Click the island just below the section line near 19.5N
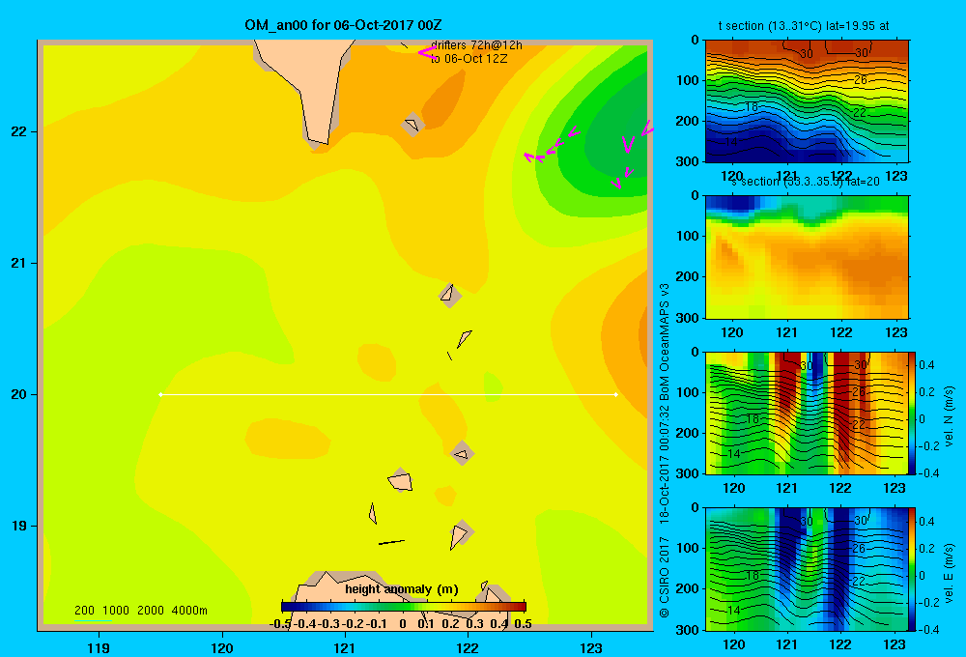Viewport: 966px width, 657px height. (462, 453)
